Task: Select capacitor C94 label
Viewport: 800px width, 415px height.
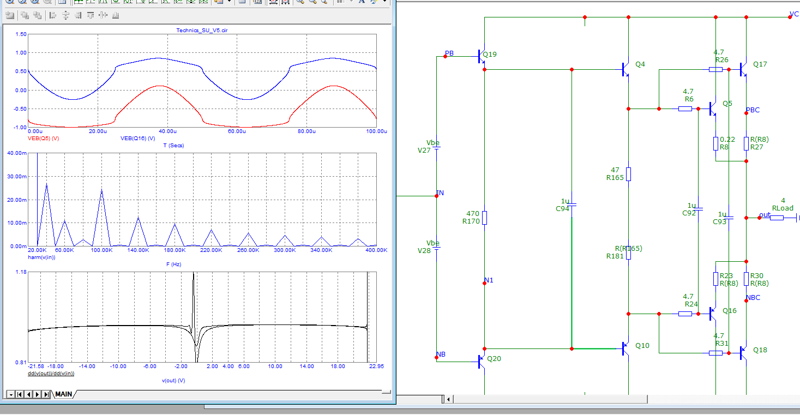Action: [563, 208]
